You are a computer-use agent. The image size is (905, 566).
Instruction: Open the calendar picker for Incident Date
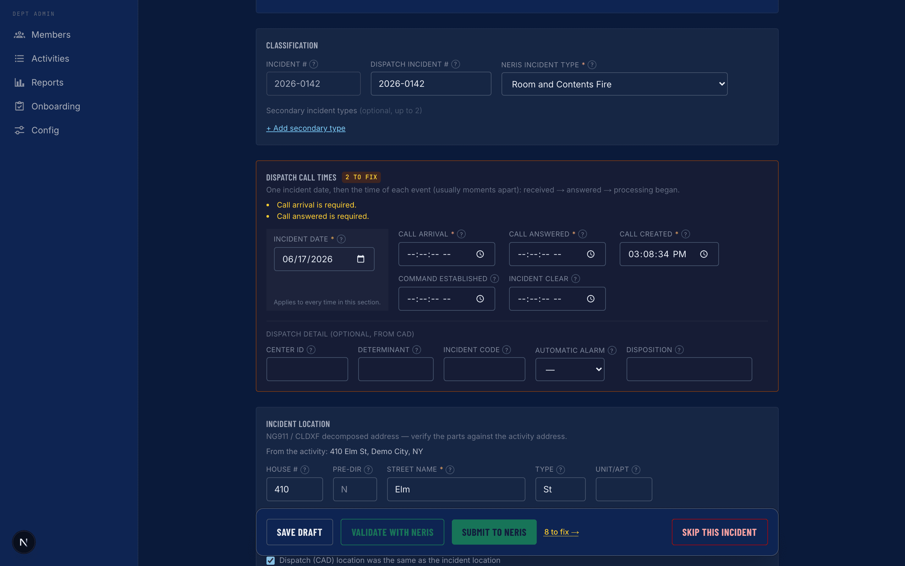click(x=360, y=259)
